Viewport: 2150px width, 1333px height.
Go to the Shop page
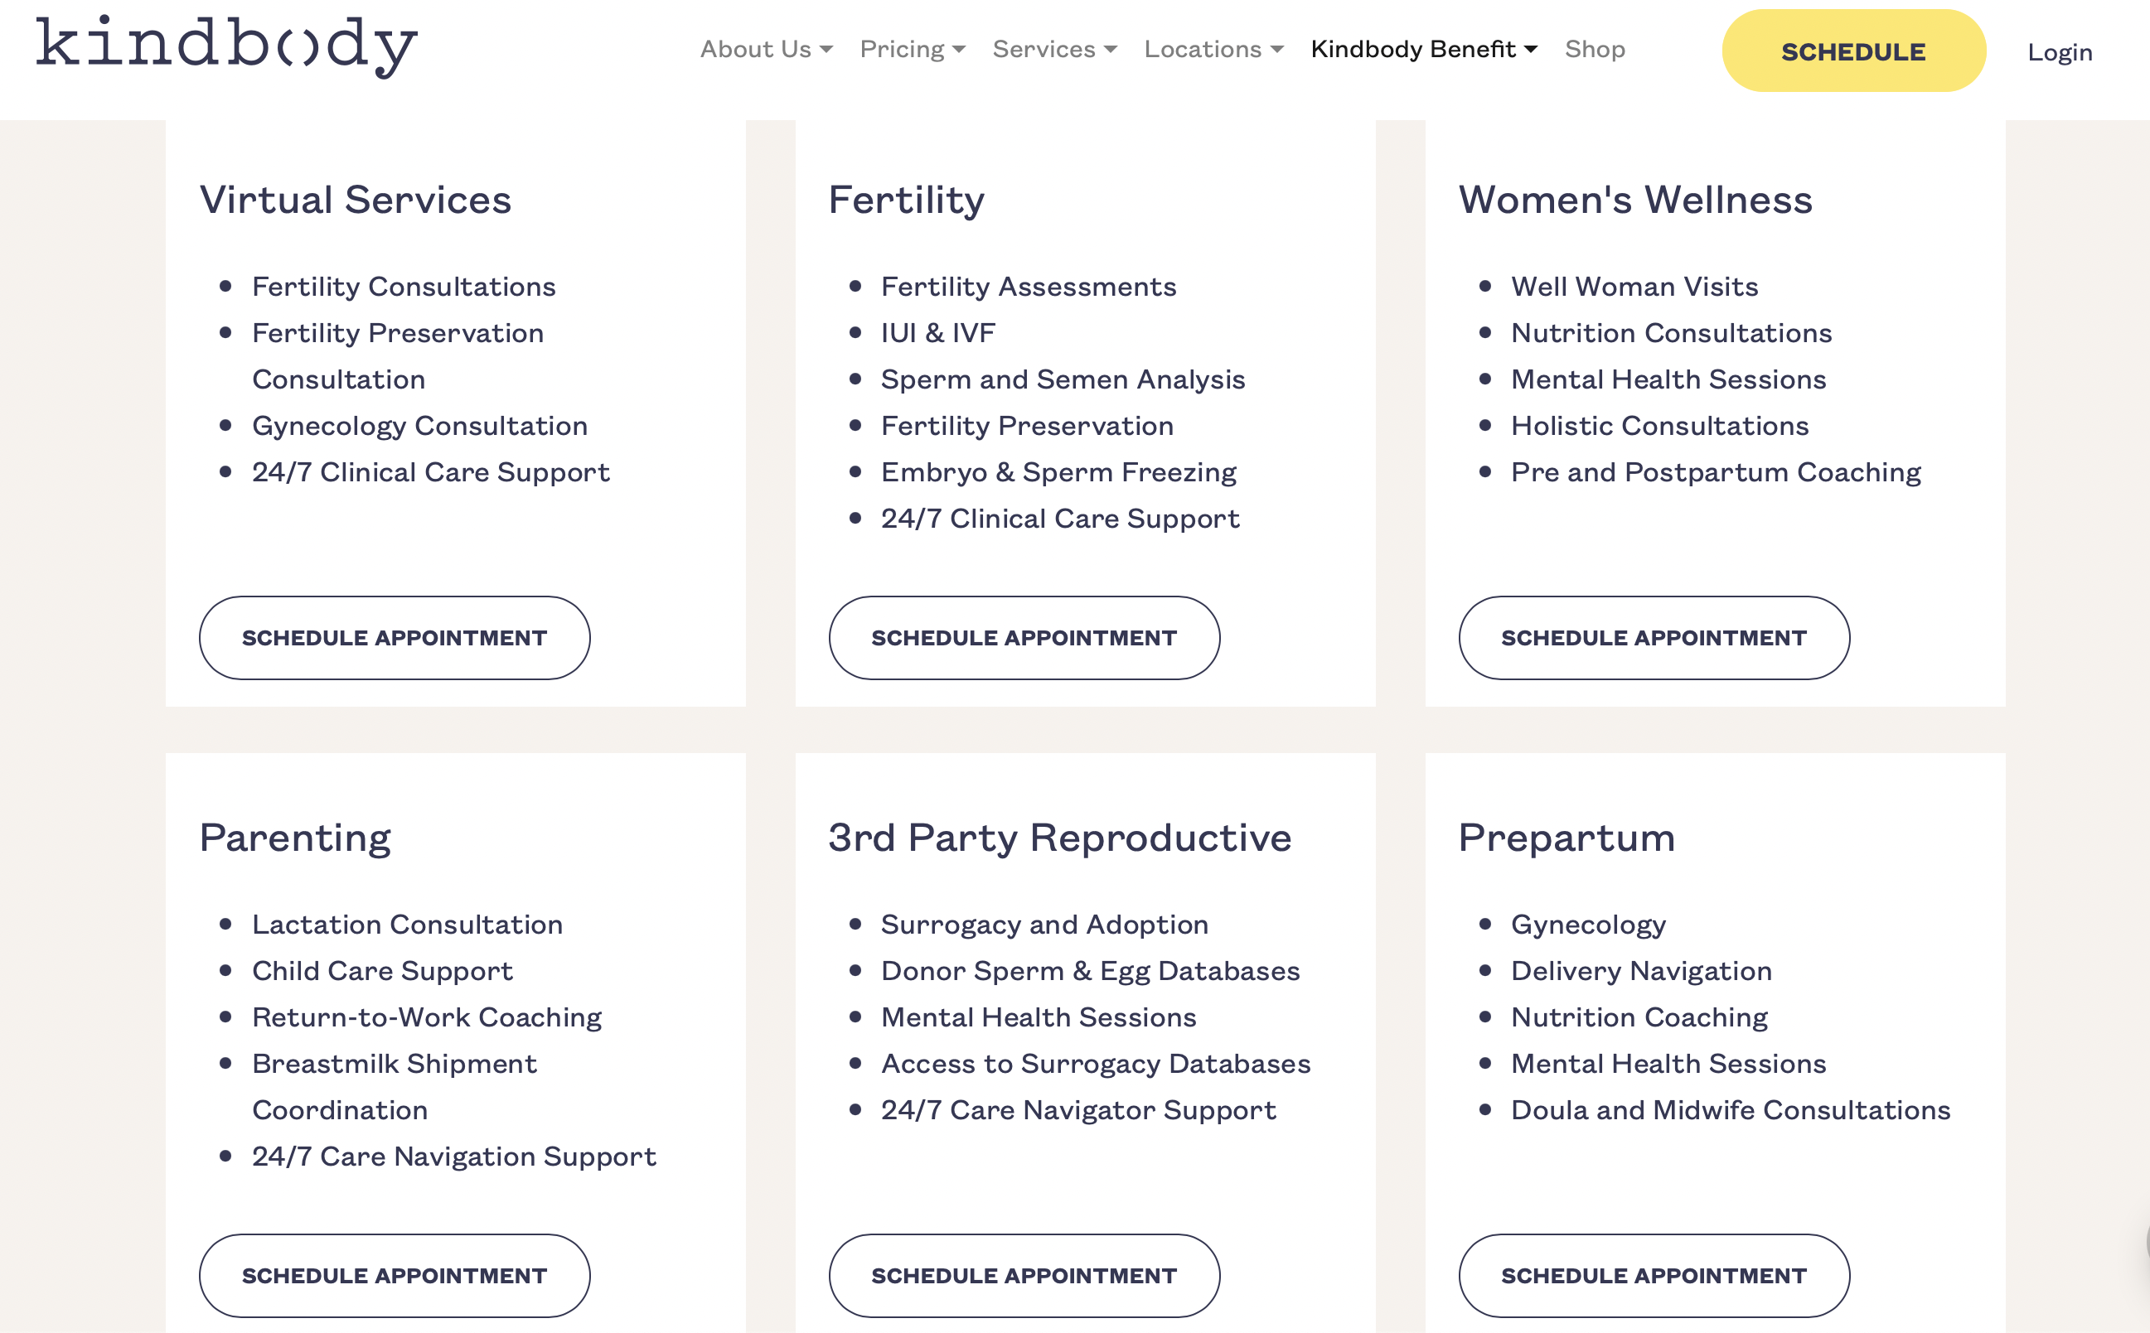click(x=1595, y=50)
